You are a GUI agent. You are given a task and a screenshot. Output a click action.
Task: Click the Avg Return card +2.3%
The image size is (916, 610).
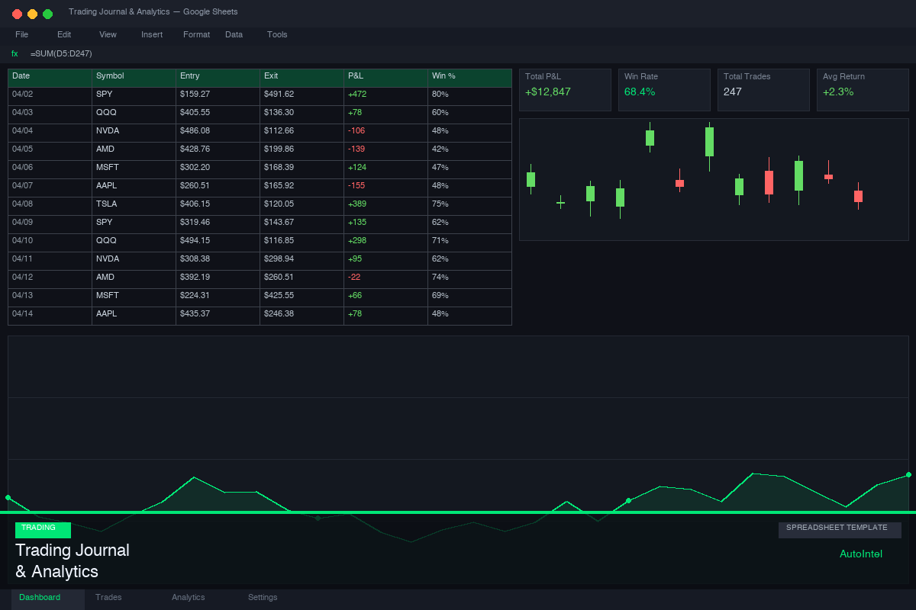pyautogui.click(x=863, y=90)
